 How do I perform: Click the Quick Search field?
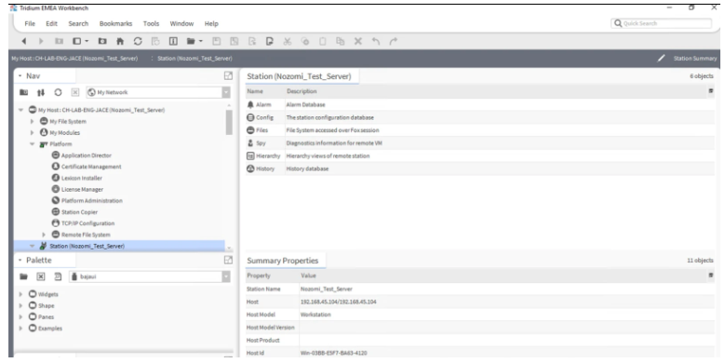tap(661, 23)
